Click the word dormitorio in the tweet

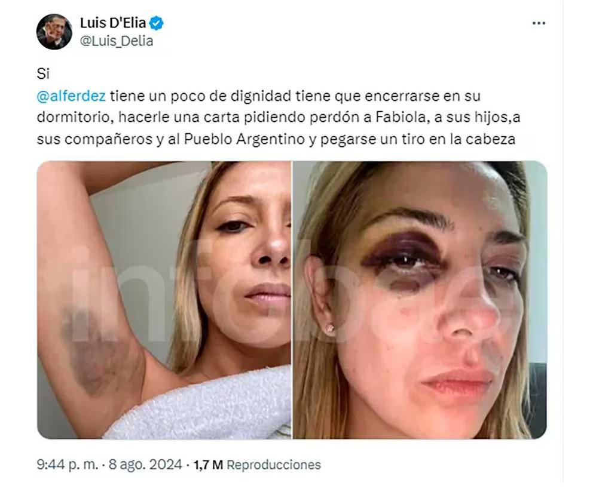74,118
